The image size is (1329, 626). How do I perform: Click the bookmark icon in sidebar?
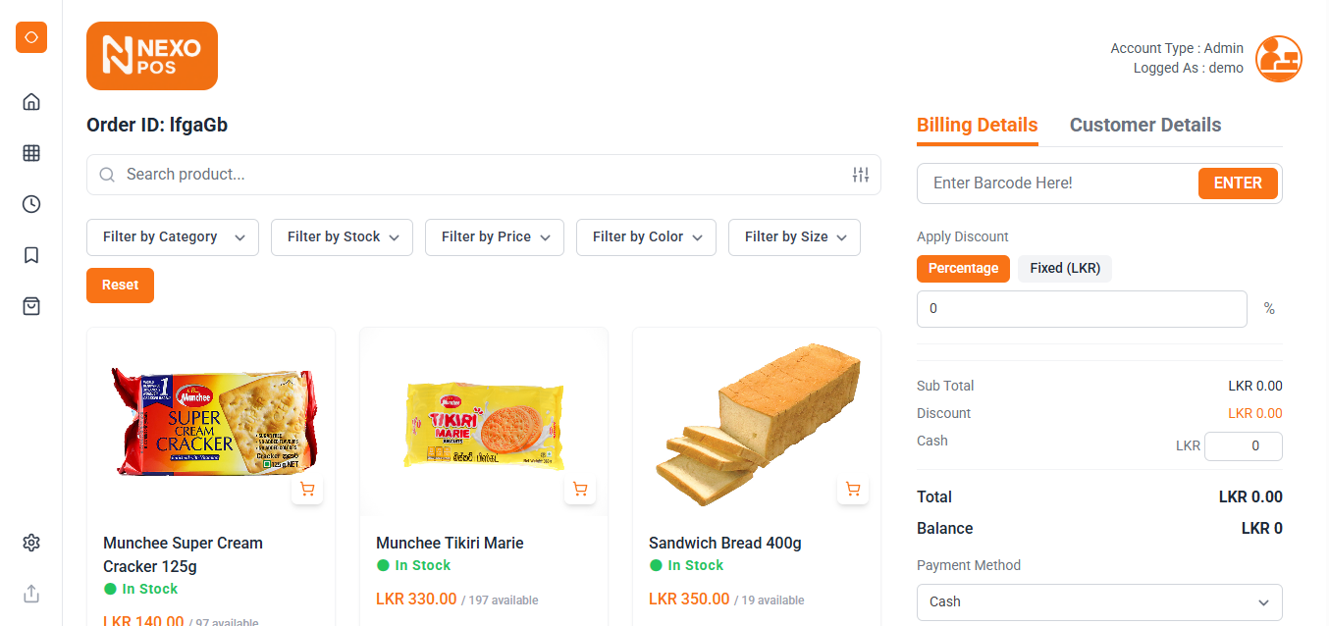point(31,255)
